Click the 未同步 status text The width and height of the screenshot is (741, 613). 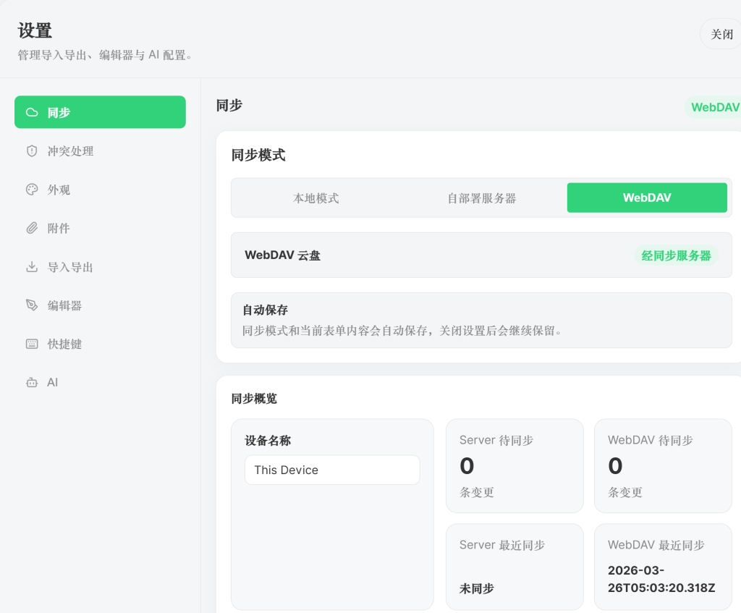[x=476, y=588]
